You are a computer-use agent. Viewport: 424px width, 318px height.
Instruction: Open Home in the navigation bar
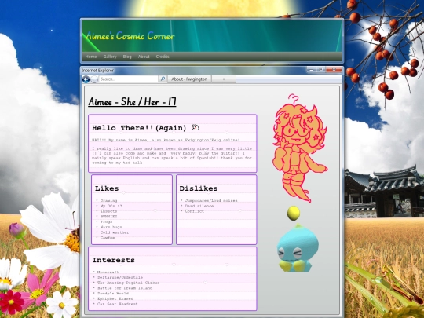pyautogui.click(x=91, y=57)
